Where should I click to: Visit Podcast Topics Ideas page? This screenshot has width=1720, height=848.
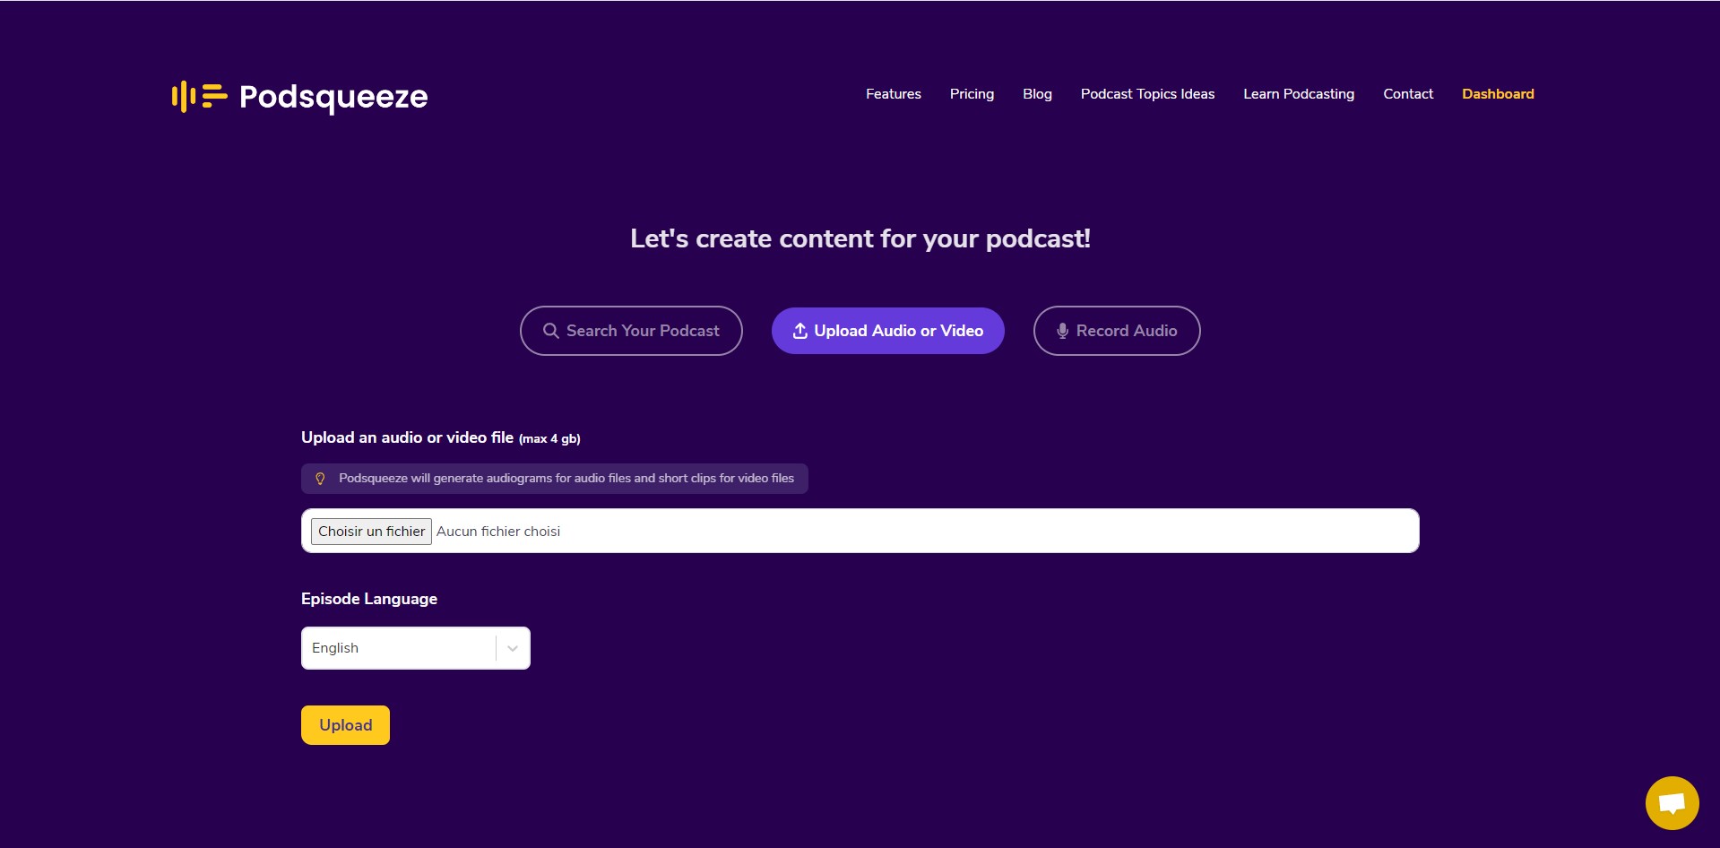(1147, 94)
